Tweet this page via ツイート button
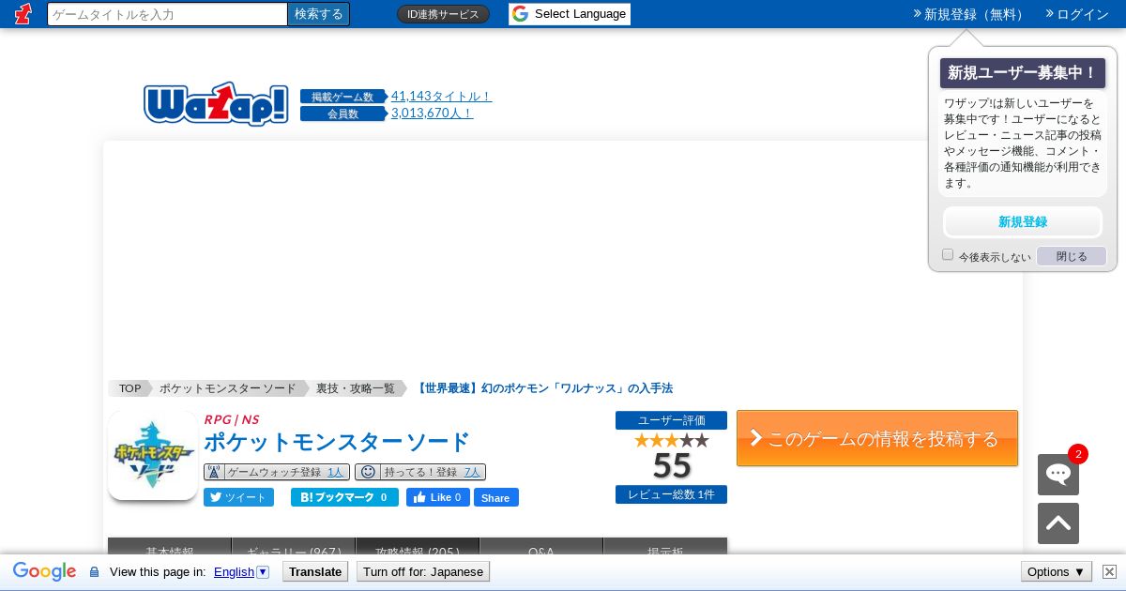Image resolution: width=1126 pixels, height=591 pixels. click(x=238, y=497)
